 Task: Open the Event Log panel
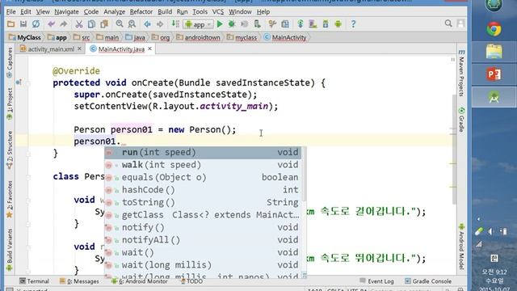pos(376,281)
